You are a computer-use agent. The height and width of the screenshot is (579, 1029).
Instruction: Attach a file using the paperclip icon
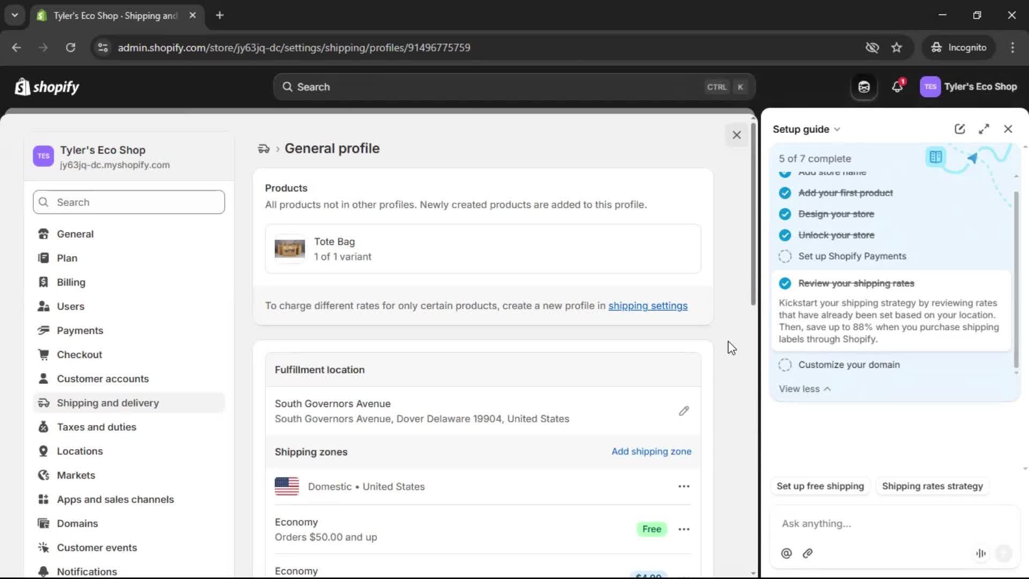point(808,553)
